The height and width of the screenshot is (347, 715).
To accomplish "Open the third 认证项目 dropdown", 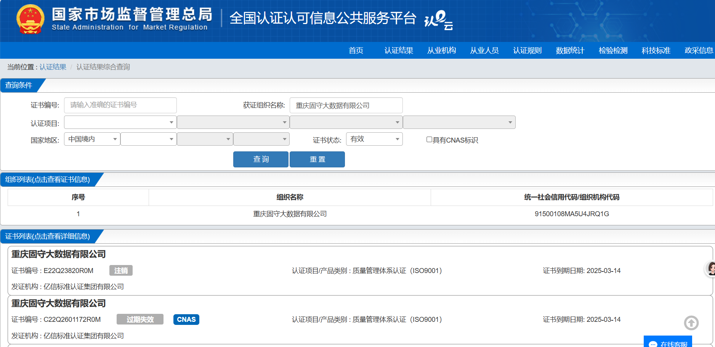I will pos(346,122).
